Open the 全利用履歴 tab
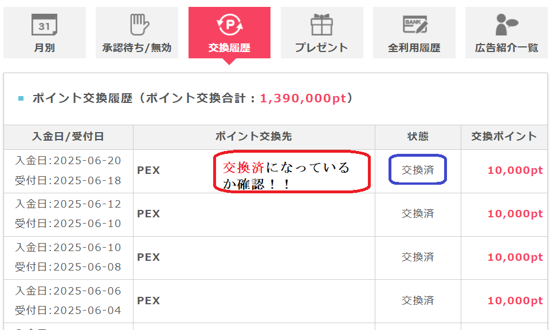 pos(414,47)
